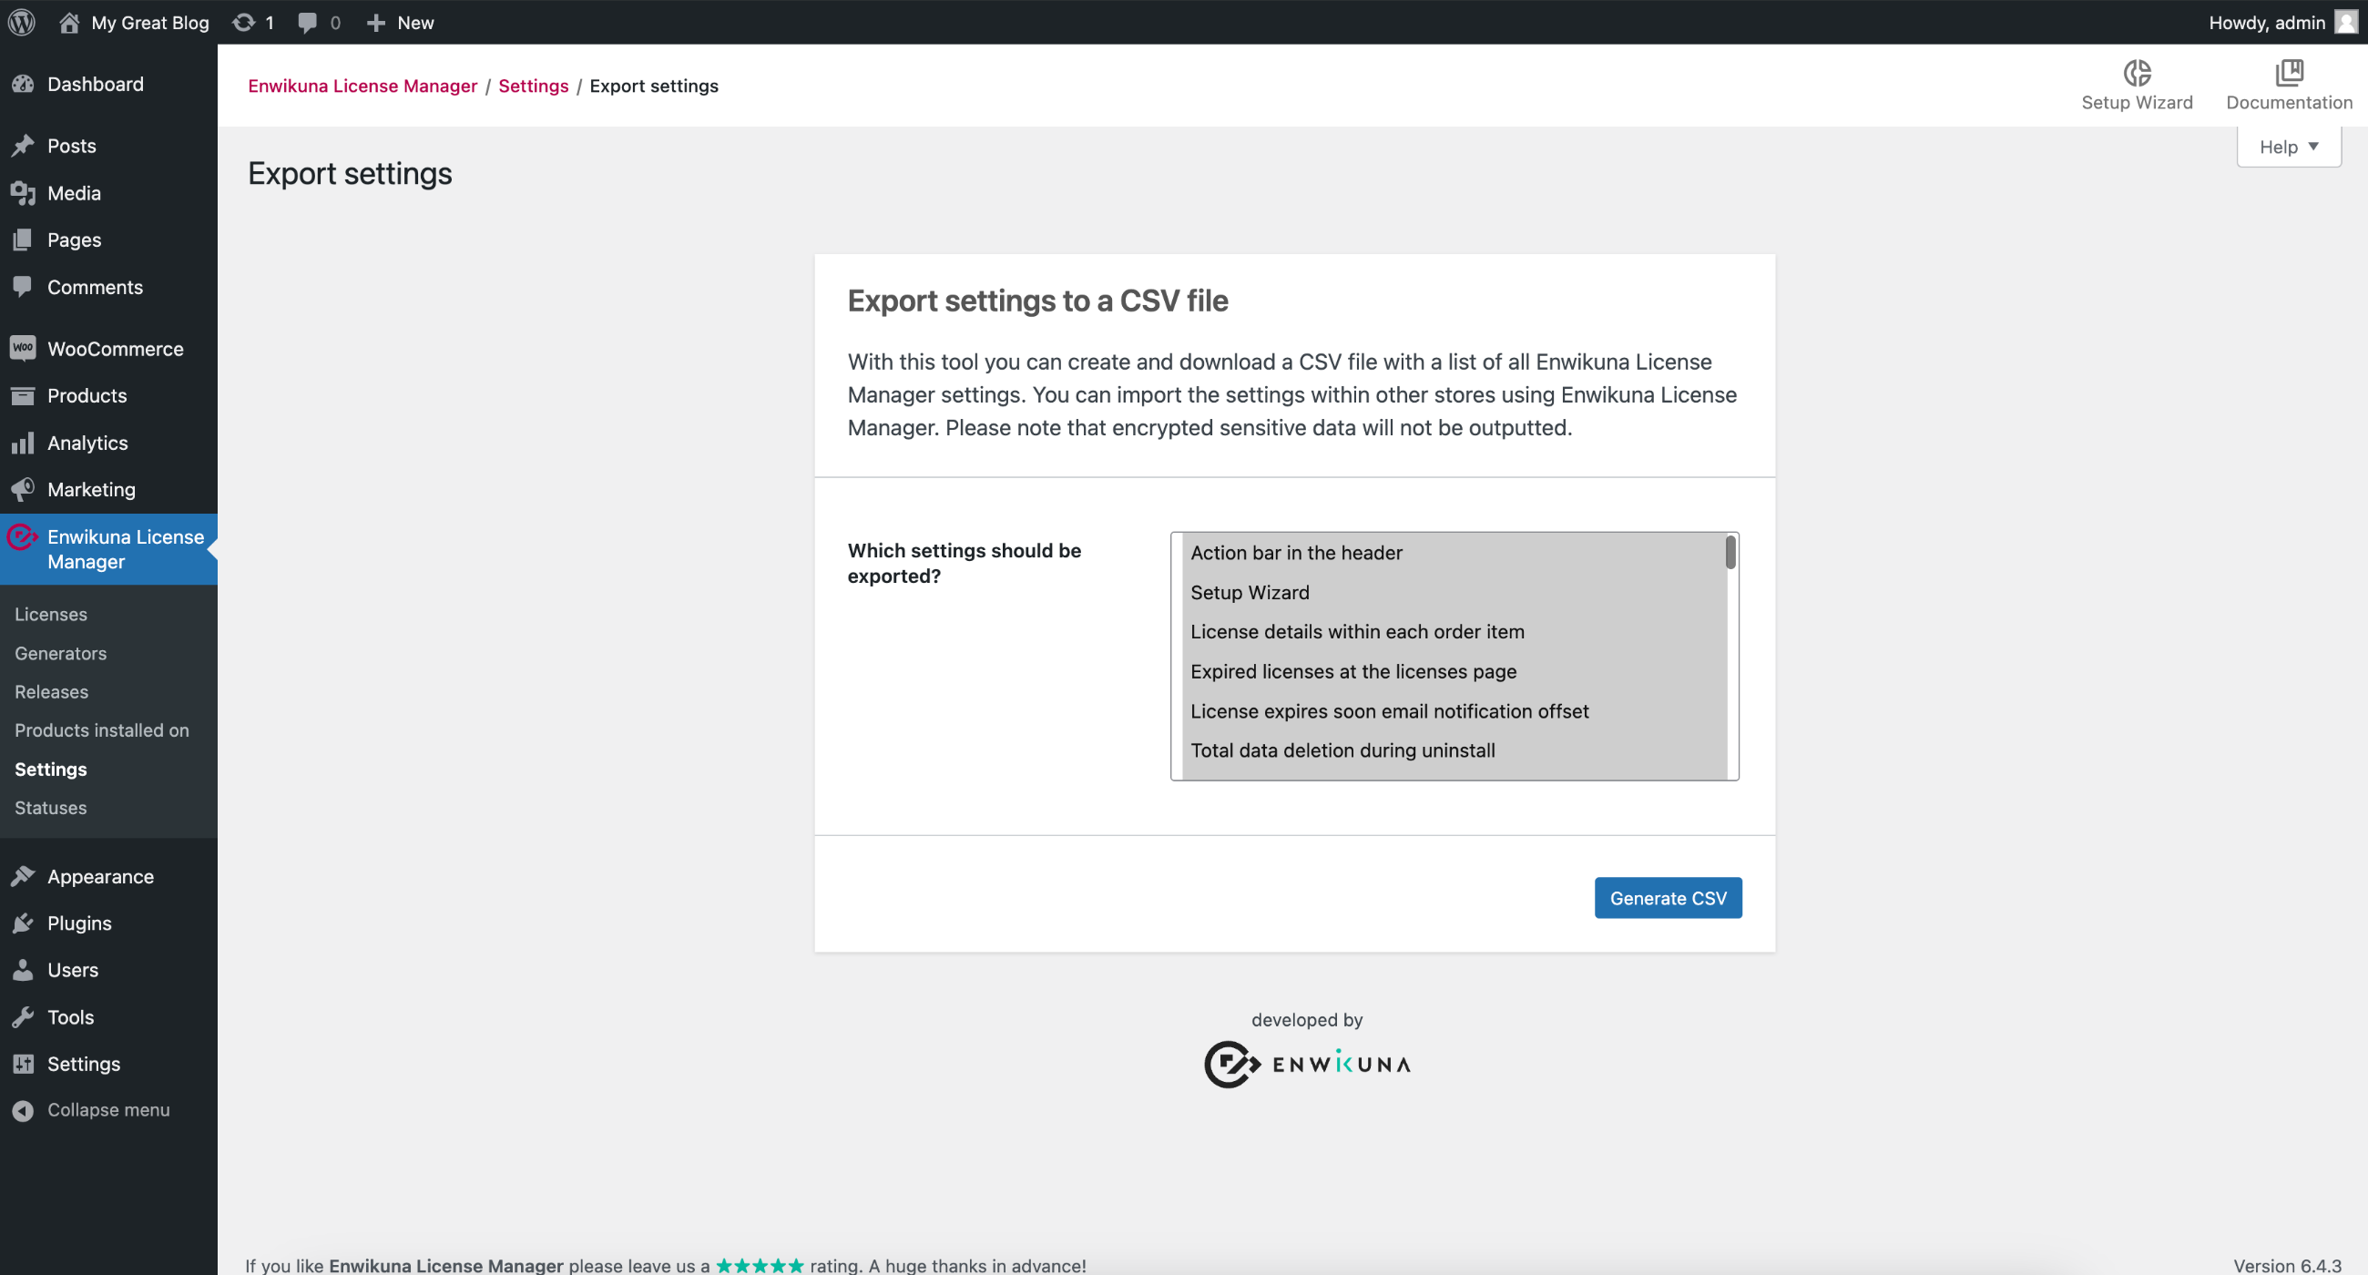Select License details within each order item
2368x1275 pixels.
[x=1454, y=631]
